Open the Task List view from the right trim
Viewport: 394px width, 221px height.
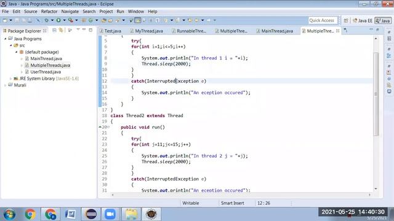(389, 39)
